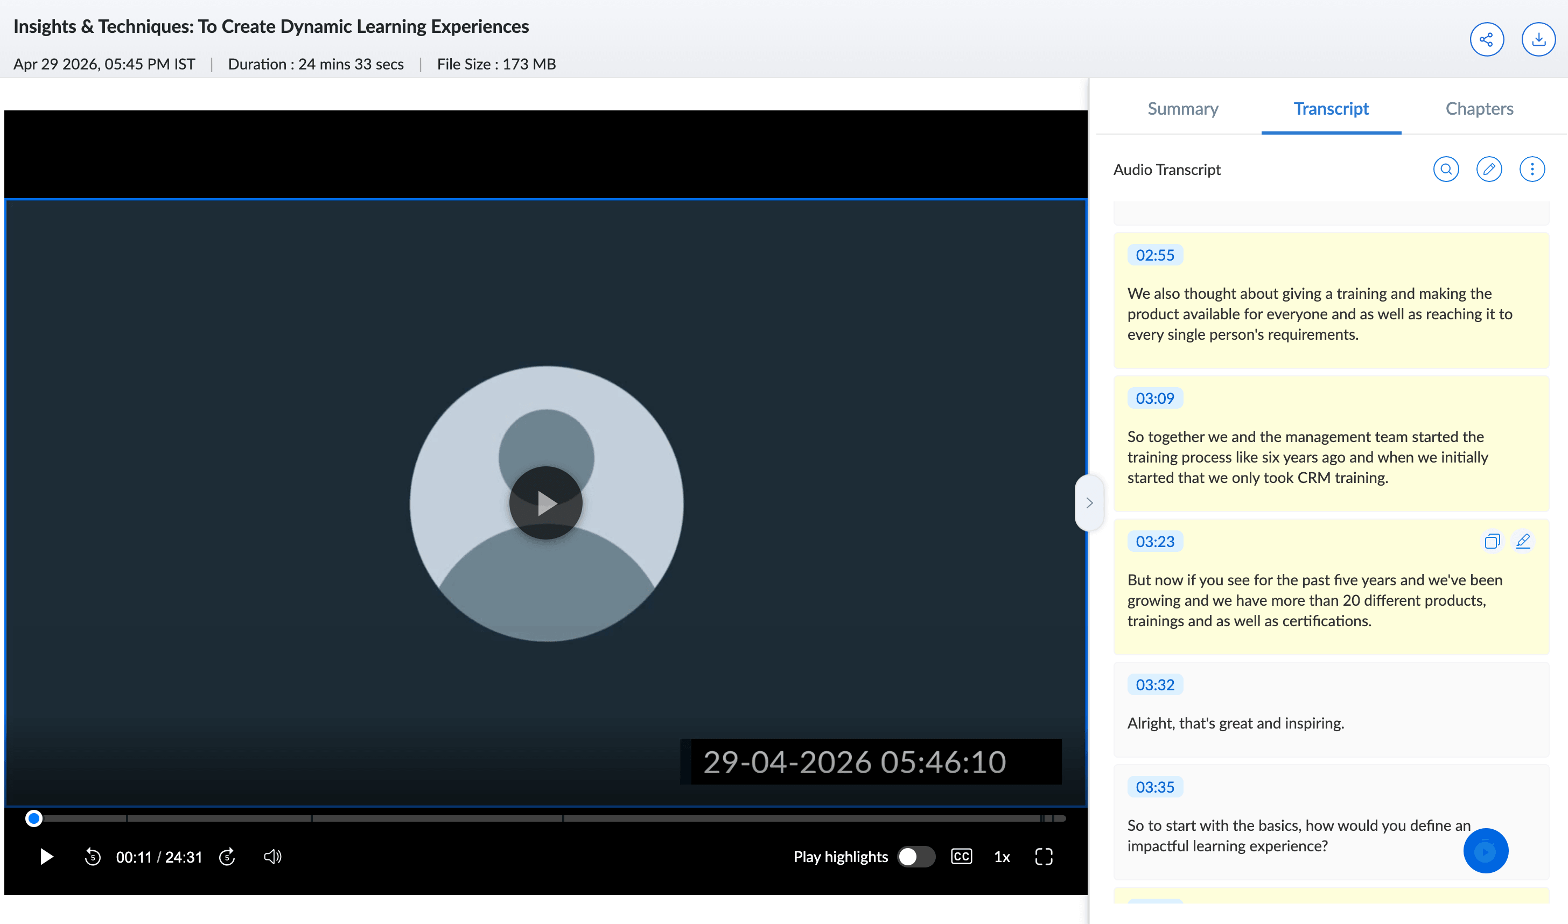The height and width of the screenshot is (924, 1568).
Task: Rewind the video five seconds
Action: click(92, 857)
